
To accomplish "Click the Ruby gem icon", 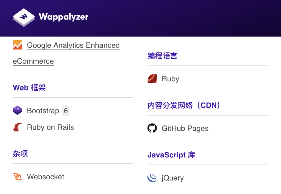I will pyautogui.click(x=152, y=78).
